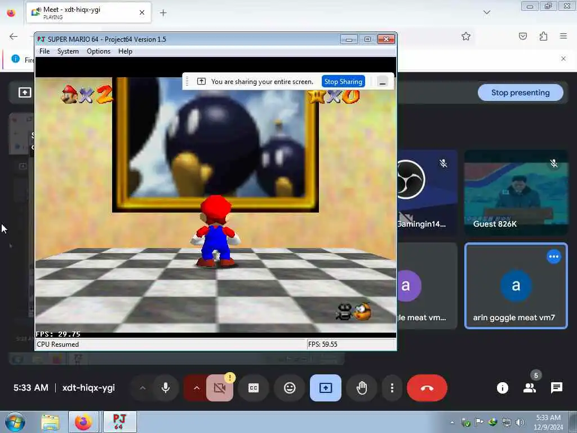
Task: Show hidden system tray icons
Action: coord(452,422)
